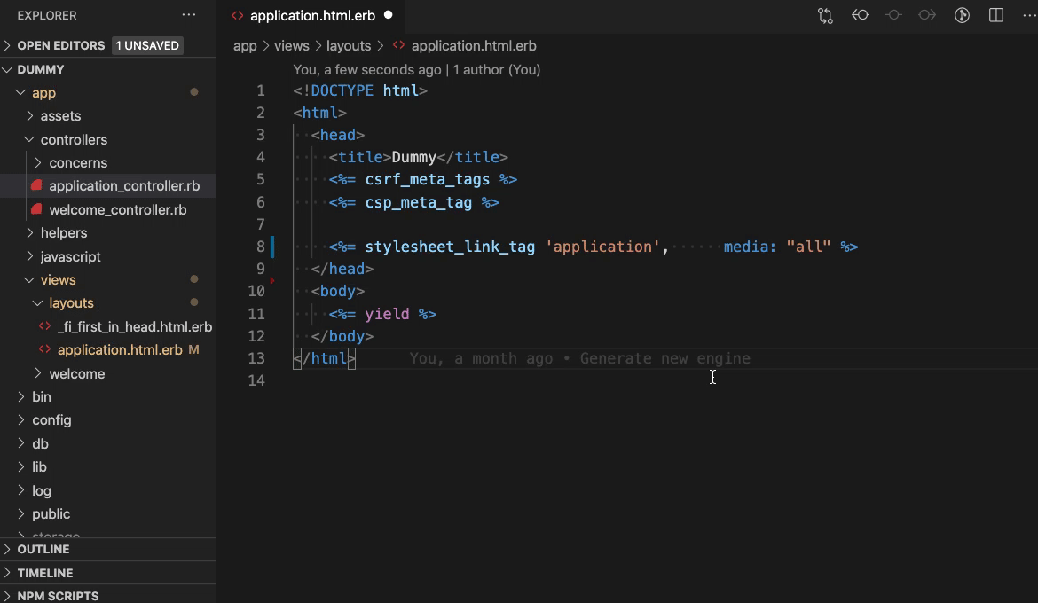1038x603 pixels.
Task: Click the GitBlame annotation 'Generate new engine'
Action: 664,358
